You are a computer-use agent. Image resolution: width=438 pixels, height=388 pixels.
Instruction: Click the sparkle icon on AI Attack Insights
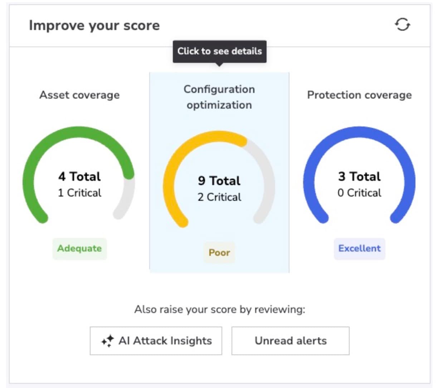coord(107,341)
